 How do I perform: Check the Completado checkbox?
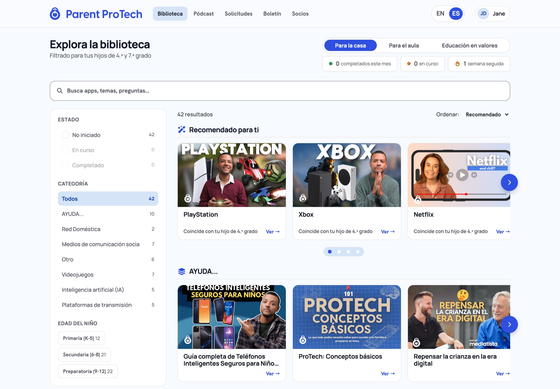coord(65,165)
